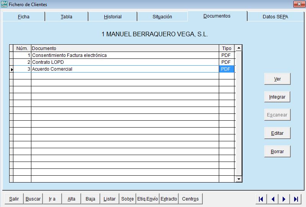Switch to the Ficha tab

(24, 17)
